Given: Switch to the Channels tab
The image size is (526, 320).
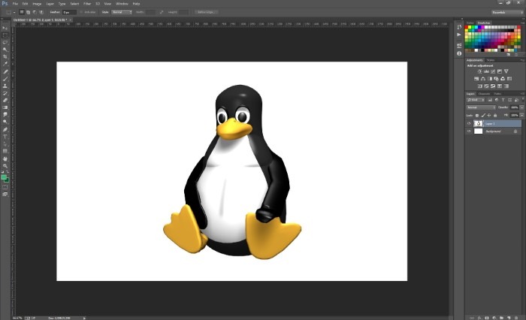Looking at the screenshot, I should [484, 94].
